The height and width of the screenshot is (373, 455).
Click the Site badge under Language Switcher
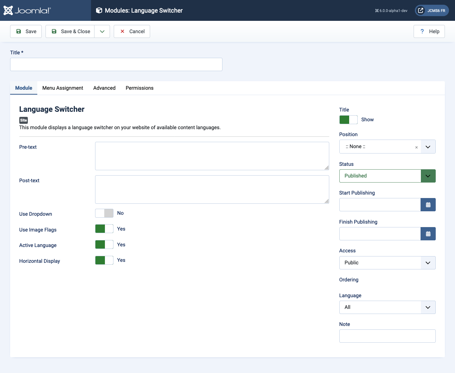(x=23, y=120)
